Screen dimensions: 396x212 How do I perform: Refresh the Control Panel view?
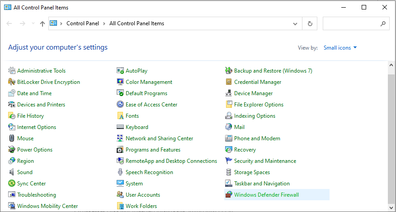310,24
